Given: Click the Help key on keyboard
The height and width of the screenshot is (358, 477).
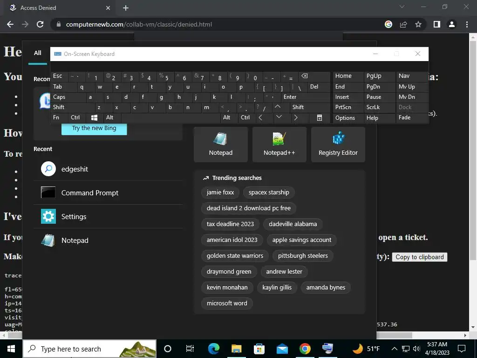Looking at the screenshot, I should tap(380, 118).
